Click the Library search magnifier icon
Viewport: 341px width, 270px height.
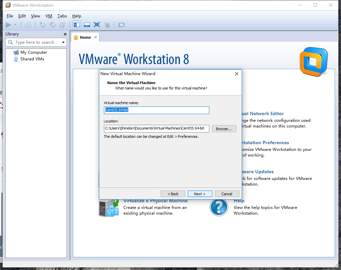[10, 42]
